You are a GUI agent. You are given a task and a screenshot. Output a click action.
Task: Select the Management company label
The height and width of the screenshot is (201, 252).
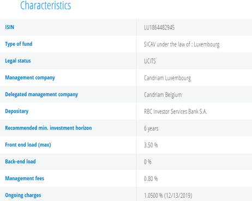tap(30, 78)
